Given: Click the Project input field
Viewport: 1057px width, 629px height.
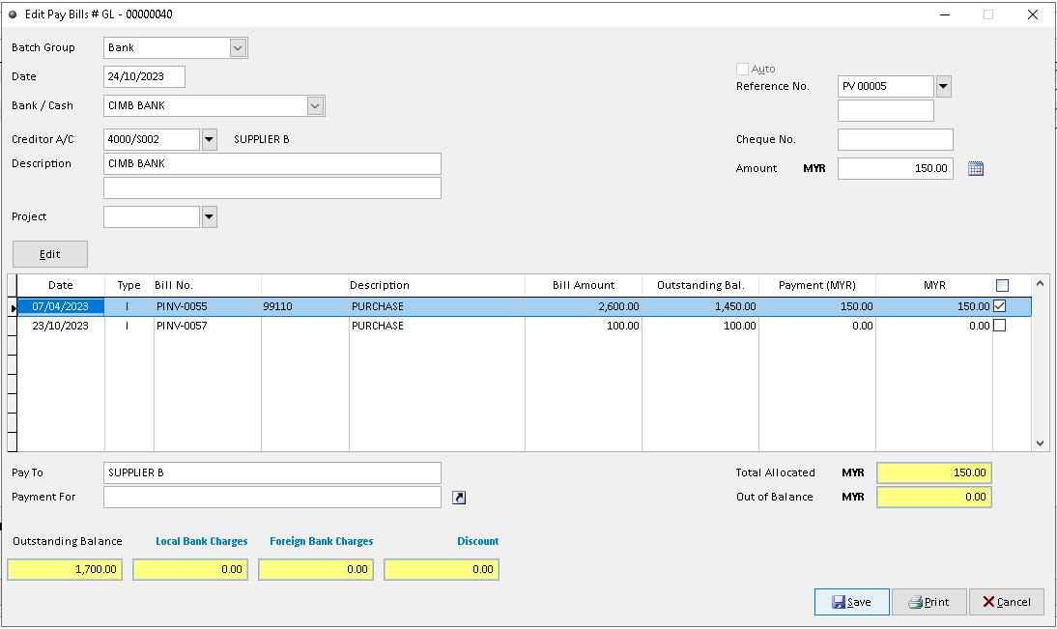Looking at the screenshot, I should [x=152, y=217].
